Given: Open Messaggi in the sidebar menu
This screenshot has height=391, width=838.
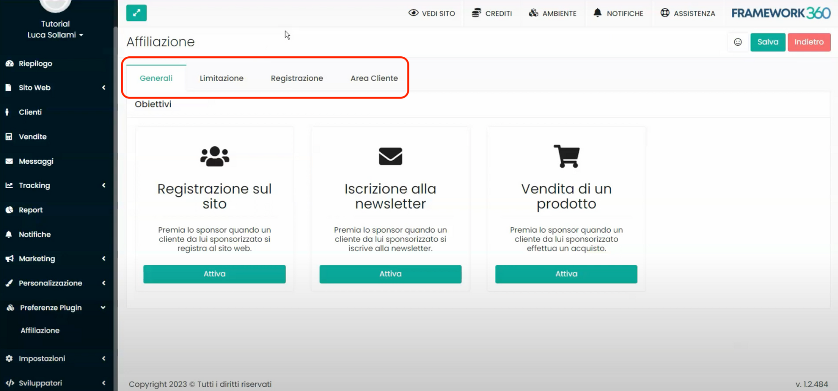Looking at the screenshot, I should [x=36, y=161].
